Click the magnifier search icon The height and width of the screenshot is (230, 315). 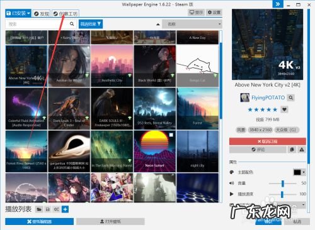point(72,24)
